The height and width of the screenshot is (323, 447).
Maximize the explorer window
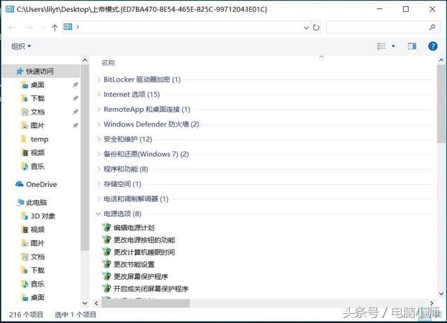tap(406, 9)
